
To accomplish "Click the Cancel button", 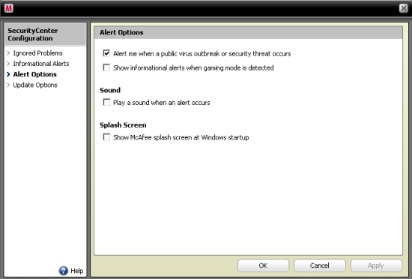I will click(x=320, y=265).
